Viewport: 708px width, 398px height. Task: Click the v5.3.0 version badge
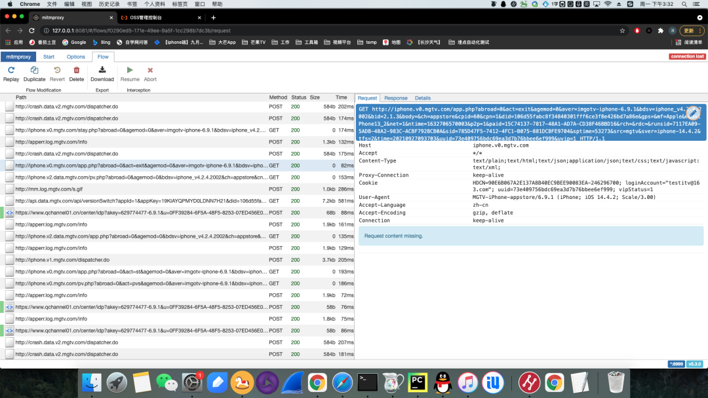[x=694, y=364]
